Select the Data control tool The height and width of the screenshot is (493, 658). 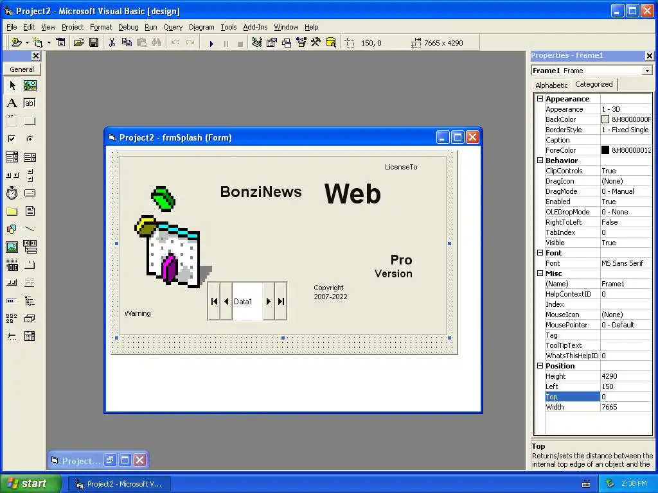pyautogui.click(x=30, y=247)
